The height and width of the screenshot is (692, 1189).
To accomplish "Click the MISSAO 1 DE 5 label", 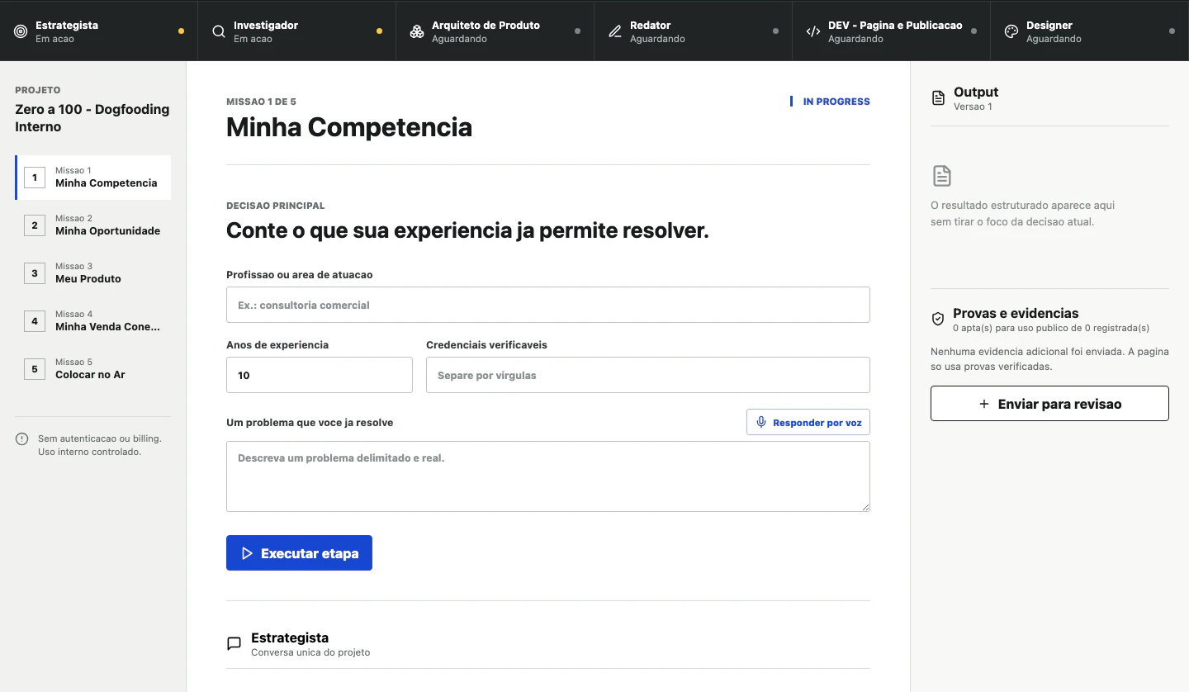I will [261, 102].
